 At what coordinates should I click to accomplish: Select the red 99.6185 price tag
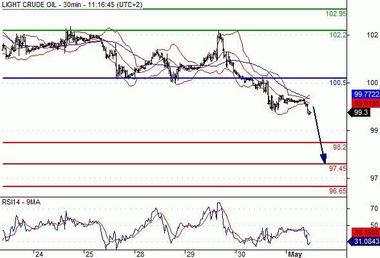pos(366,103)
